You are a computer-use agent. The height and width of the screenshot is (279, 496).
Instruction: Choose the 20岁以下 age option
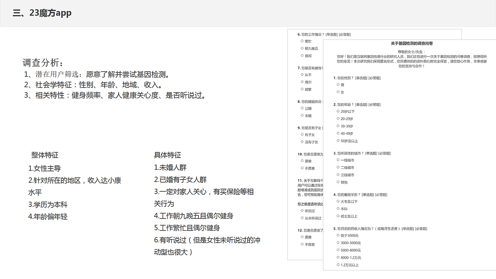click(x=338, y=111)
